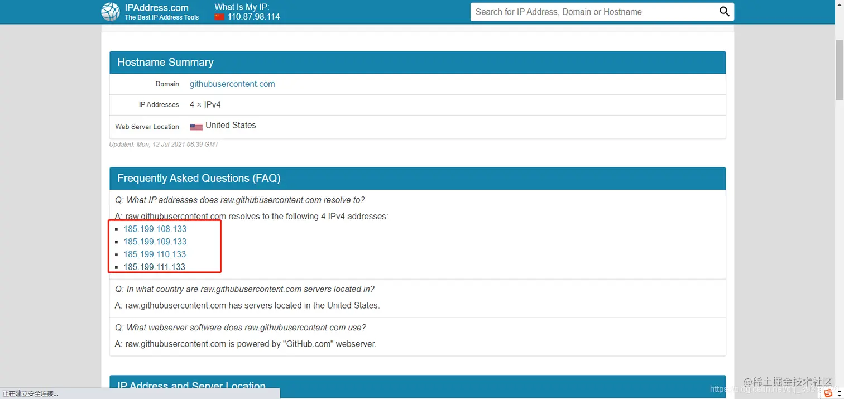Click question about server country location

244,289
